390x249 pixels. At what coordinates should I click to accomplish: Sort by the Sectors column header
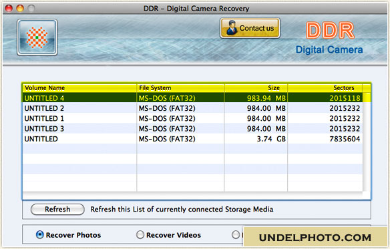(325, 88)
